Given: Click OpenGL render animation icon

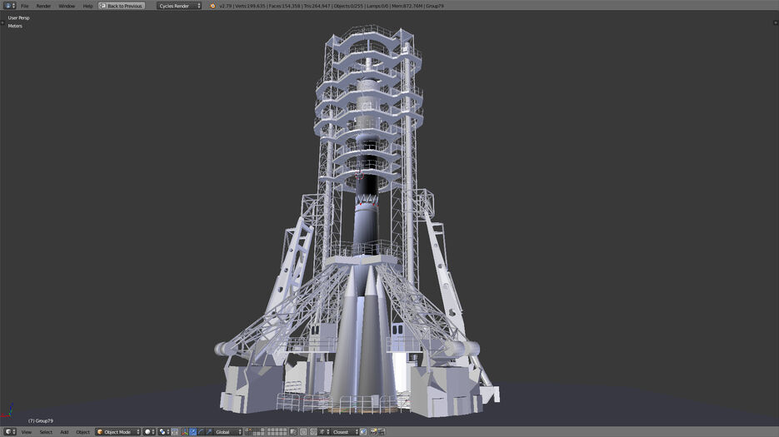Looking at the screenshot, I should (382, 432).
